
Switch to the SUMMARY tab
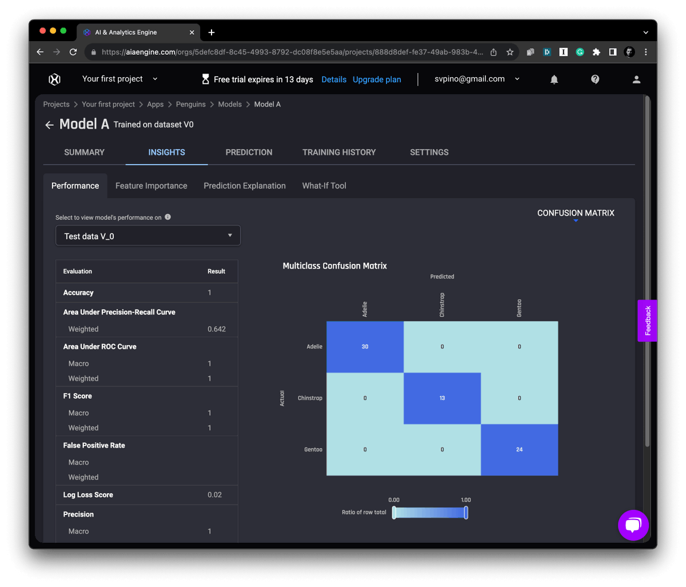tap(85, 153)
